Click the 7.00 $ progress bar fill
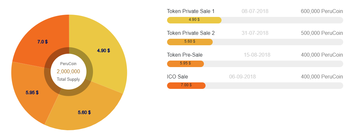Viewport: 353px width, 140px height. (x=186, y=85)
